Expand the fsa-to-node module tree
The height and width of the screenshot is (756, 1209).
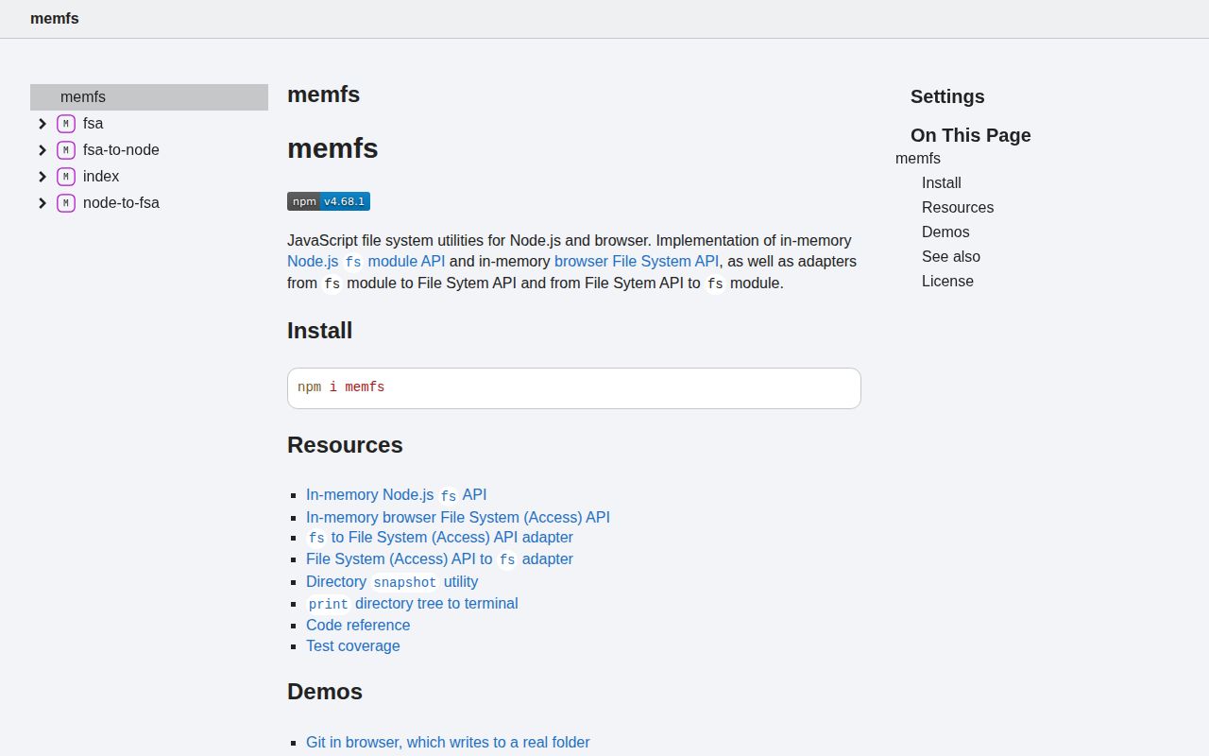43,150
